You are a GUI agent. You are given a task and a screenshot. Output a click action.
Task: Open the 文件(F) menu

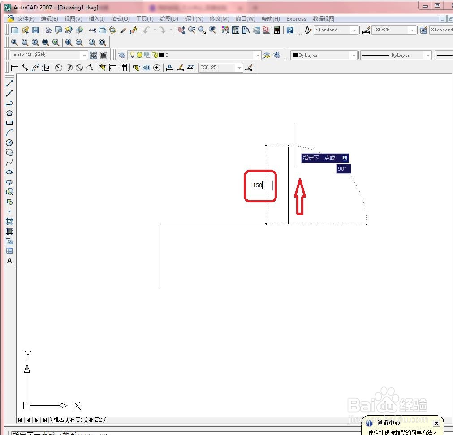(x=26, y=19)
